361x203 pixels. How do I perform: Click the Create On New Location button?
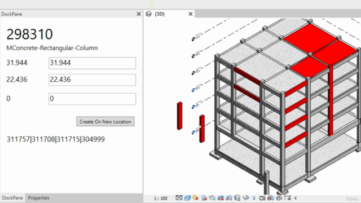click(105, 122)
